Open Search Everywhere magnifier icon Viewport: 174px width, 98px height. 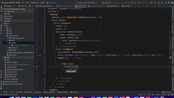point(166,3)
